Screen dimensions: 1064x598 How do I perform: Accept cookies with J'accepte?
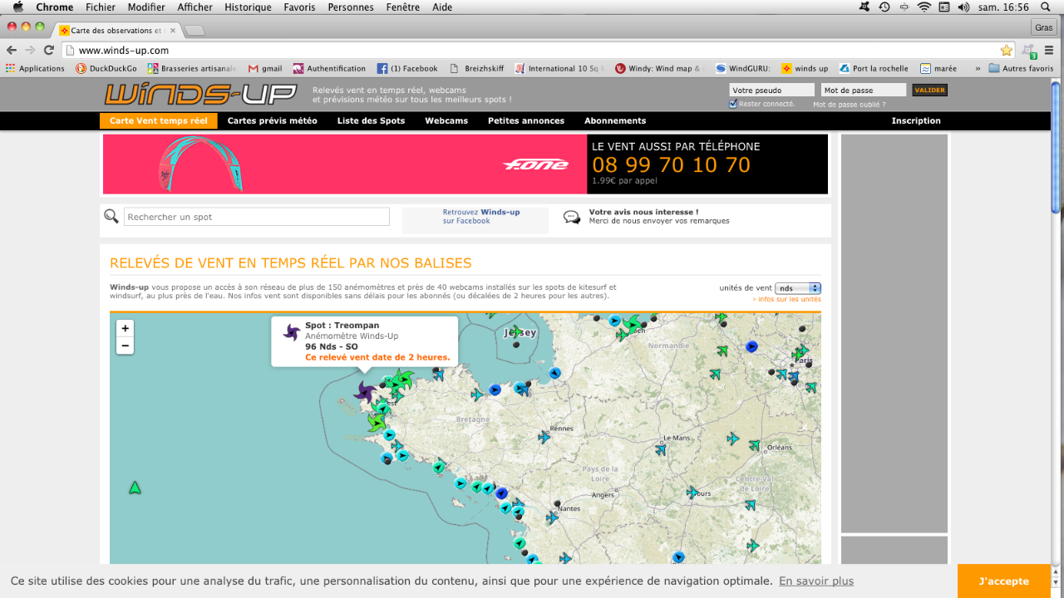click(x=1004, y=581)
